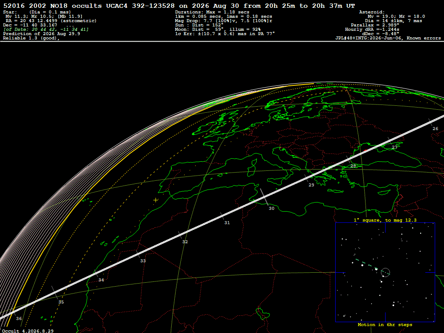Select minute marker 35 on the path
Screen dimensions: 444x333
tap(61, 302)
